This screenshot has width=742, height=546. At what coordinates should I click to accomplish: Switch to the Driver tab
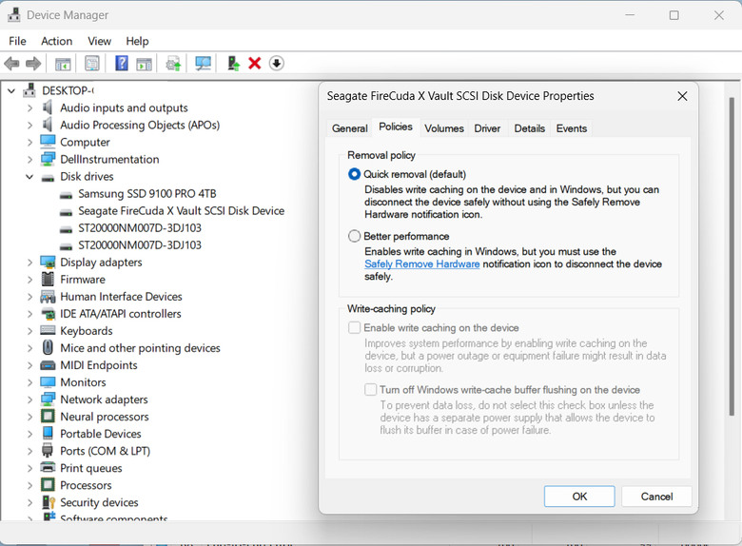click(487, 128)
